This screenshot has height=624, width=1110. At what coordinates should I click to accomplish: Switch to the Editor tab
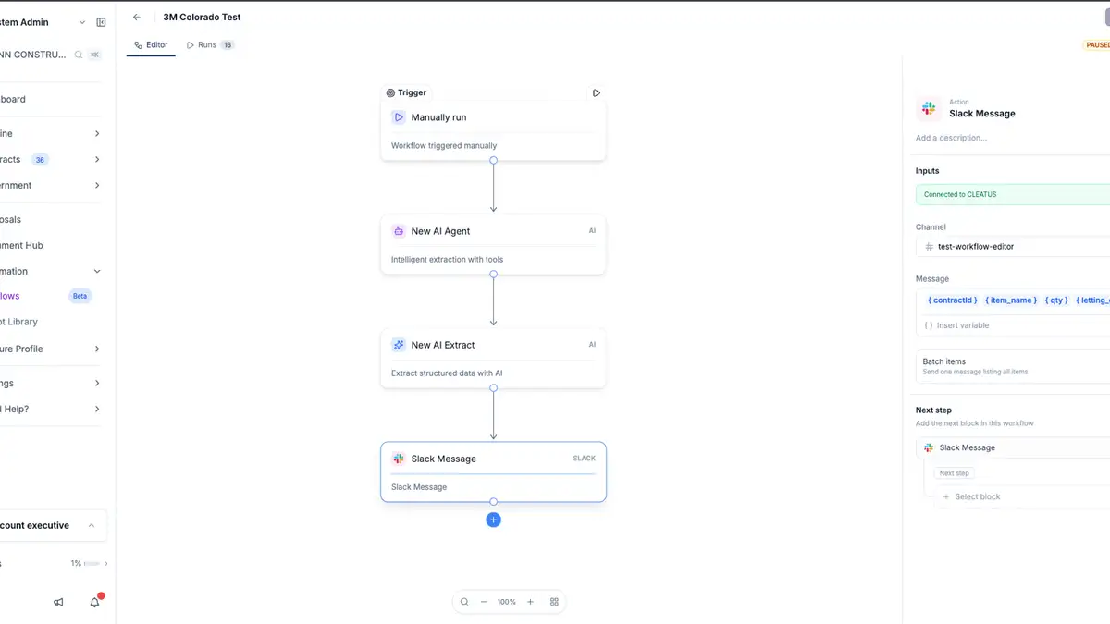point(151,44)
